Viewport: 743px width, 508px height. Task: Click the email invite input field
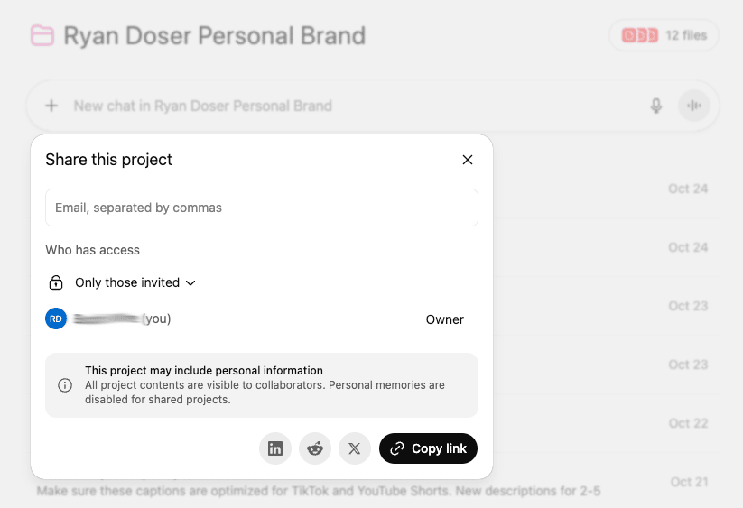(x=262, y=208)
